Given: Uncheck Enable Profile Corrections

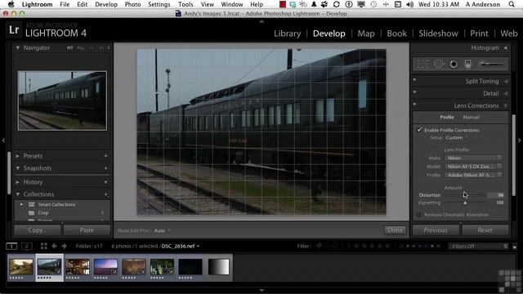Looking at the screenshot, I should [x=419, y=130].
